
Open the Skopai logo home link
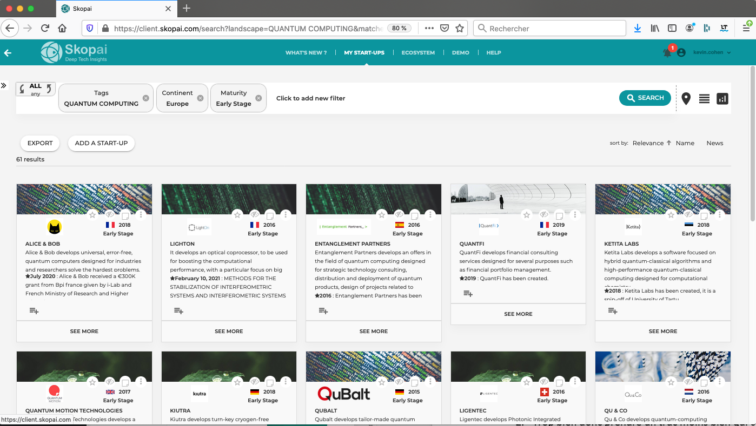coord(74,52)
